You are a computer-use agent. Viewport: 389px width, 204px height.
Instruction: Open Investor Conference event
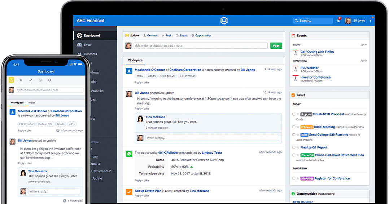pos(315,77)
